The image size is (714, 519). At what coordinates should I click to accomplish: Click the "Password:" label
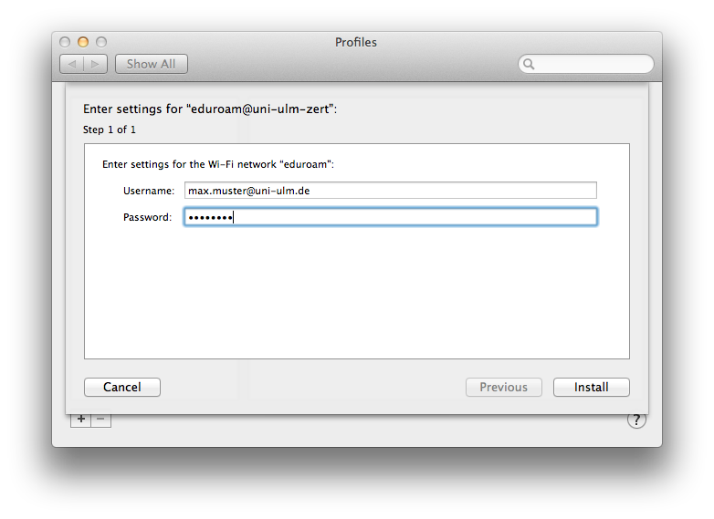(147, 217)
